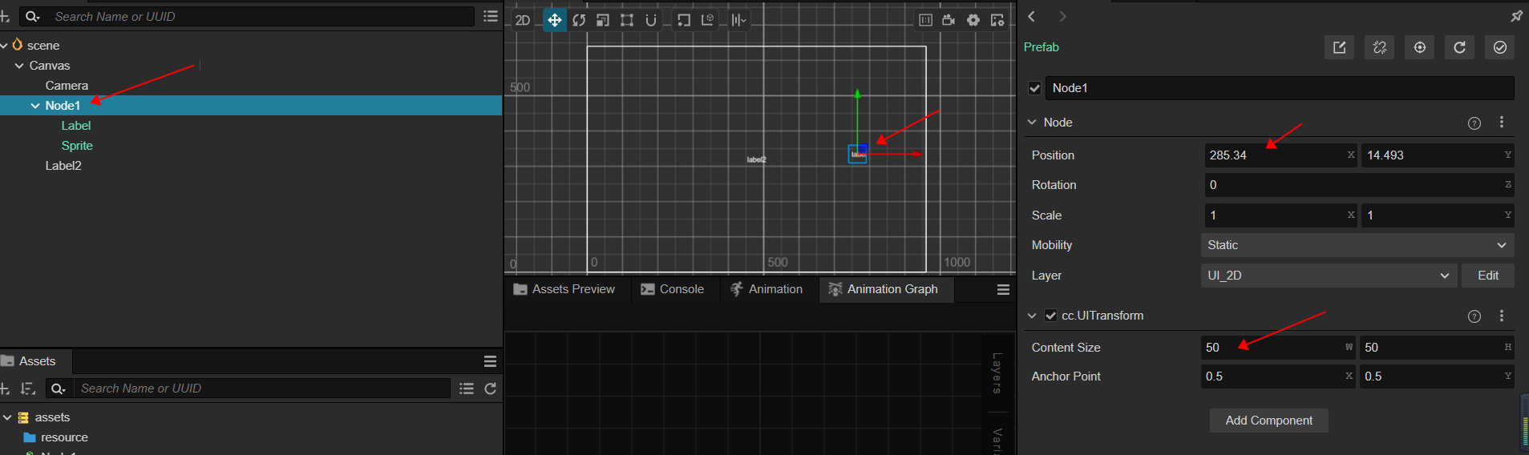This screenshot has height=455, width=1529.
Task: Switch local/global coordinate mode
Action: click(x=707, y=20)
